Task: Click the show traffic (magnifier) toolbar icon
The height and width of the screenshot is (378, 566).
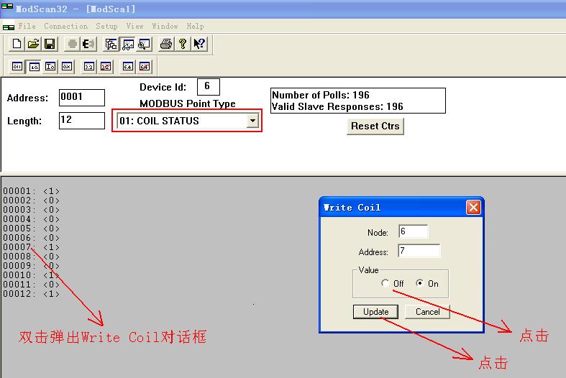Action: pos(145,44)
